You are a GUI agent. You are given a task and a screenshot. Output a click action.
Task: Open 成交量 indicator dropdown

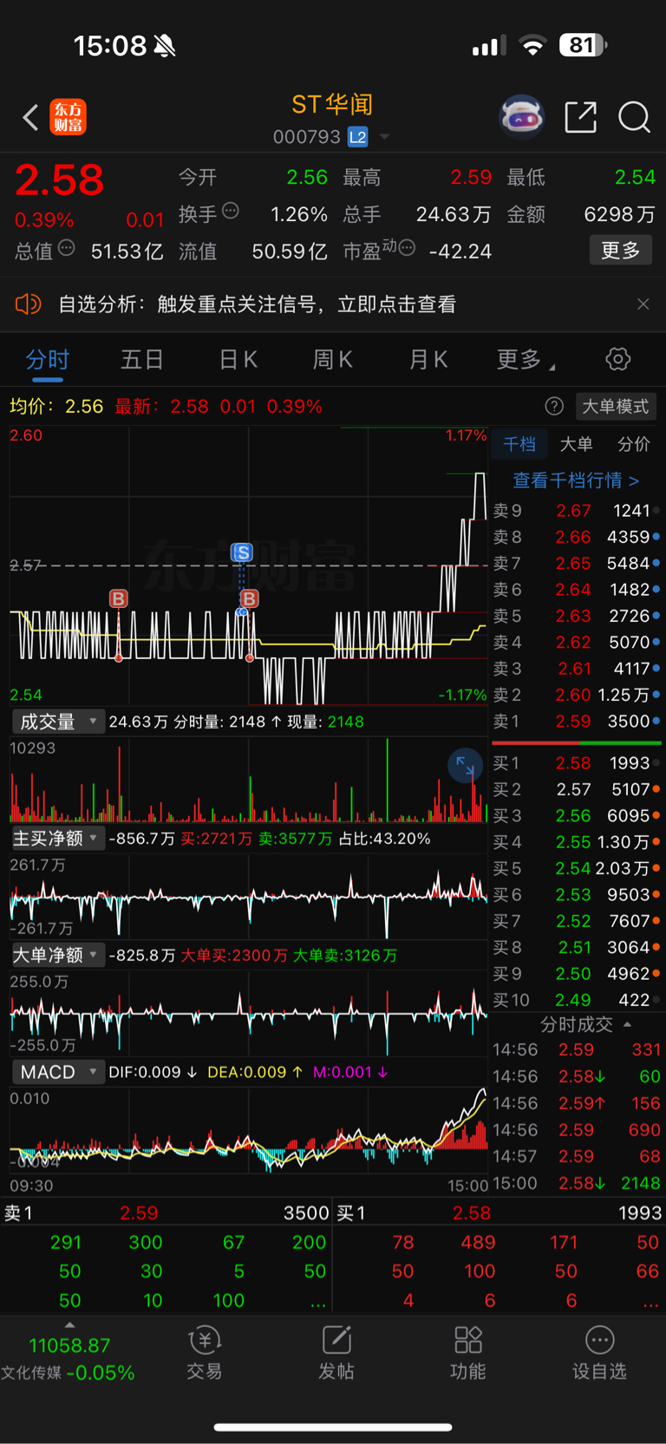coord(58,722)
